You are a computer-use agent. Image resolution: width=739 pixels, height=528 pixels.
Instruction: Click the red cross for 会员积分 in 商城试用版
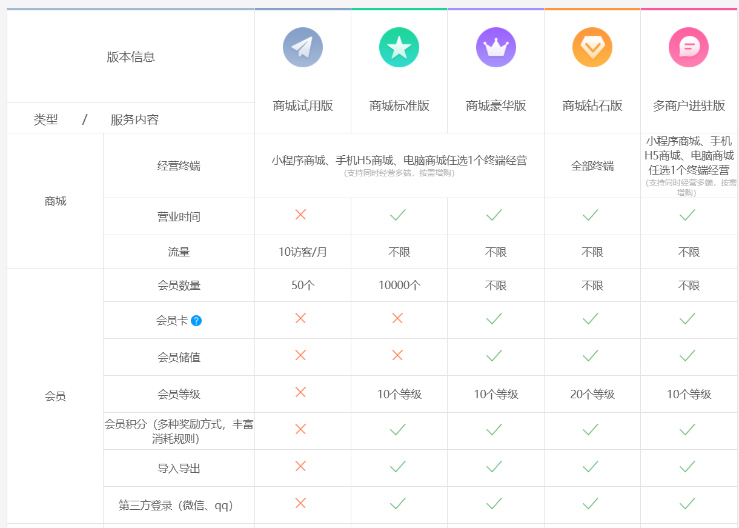coord(300,429)
